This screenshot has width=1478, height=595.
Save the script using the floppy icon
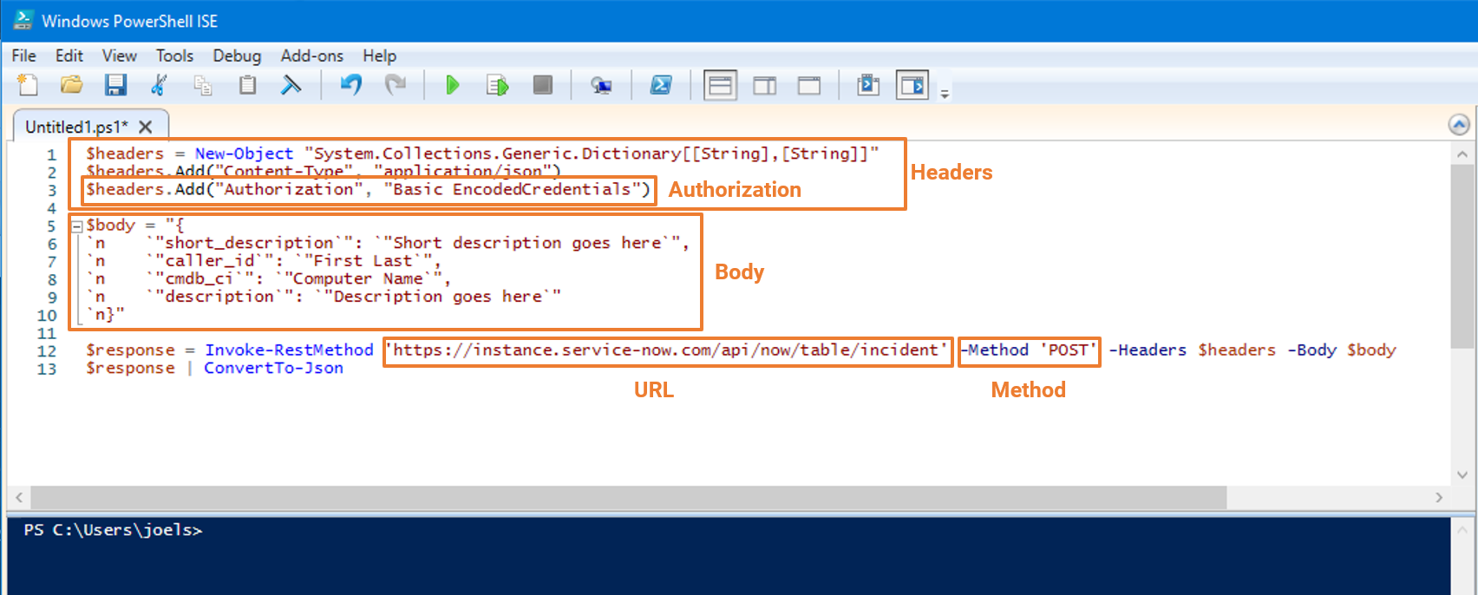coord(115,85)
